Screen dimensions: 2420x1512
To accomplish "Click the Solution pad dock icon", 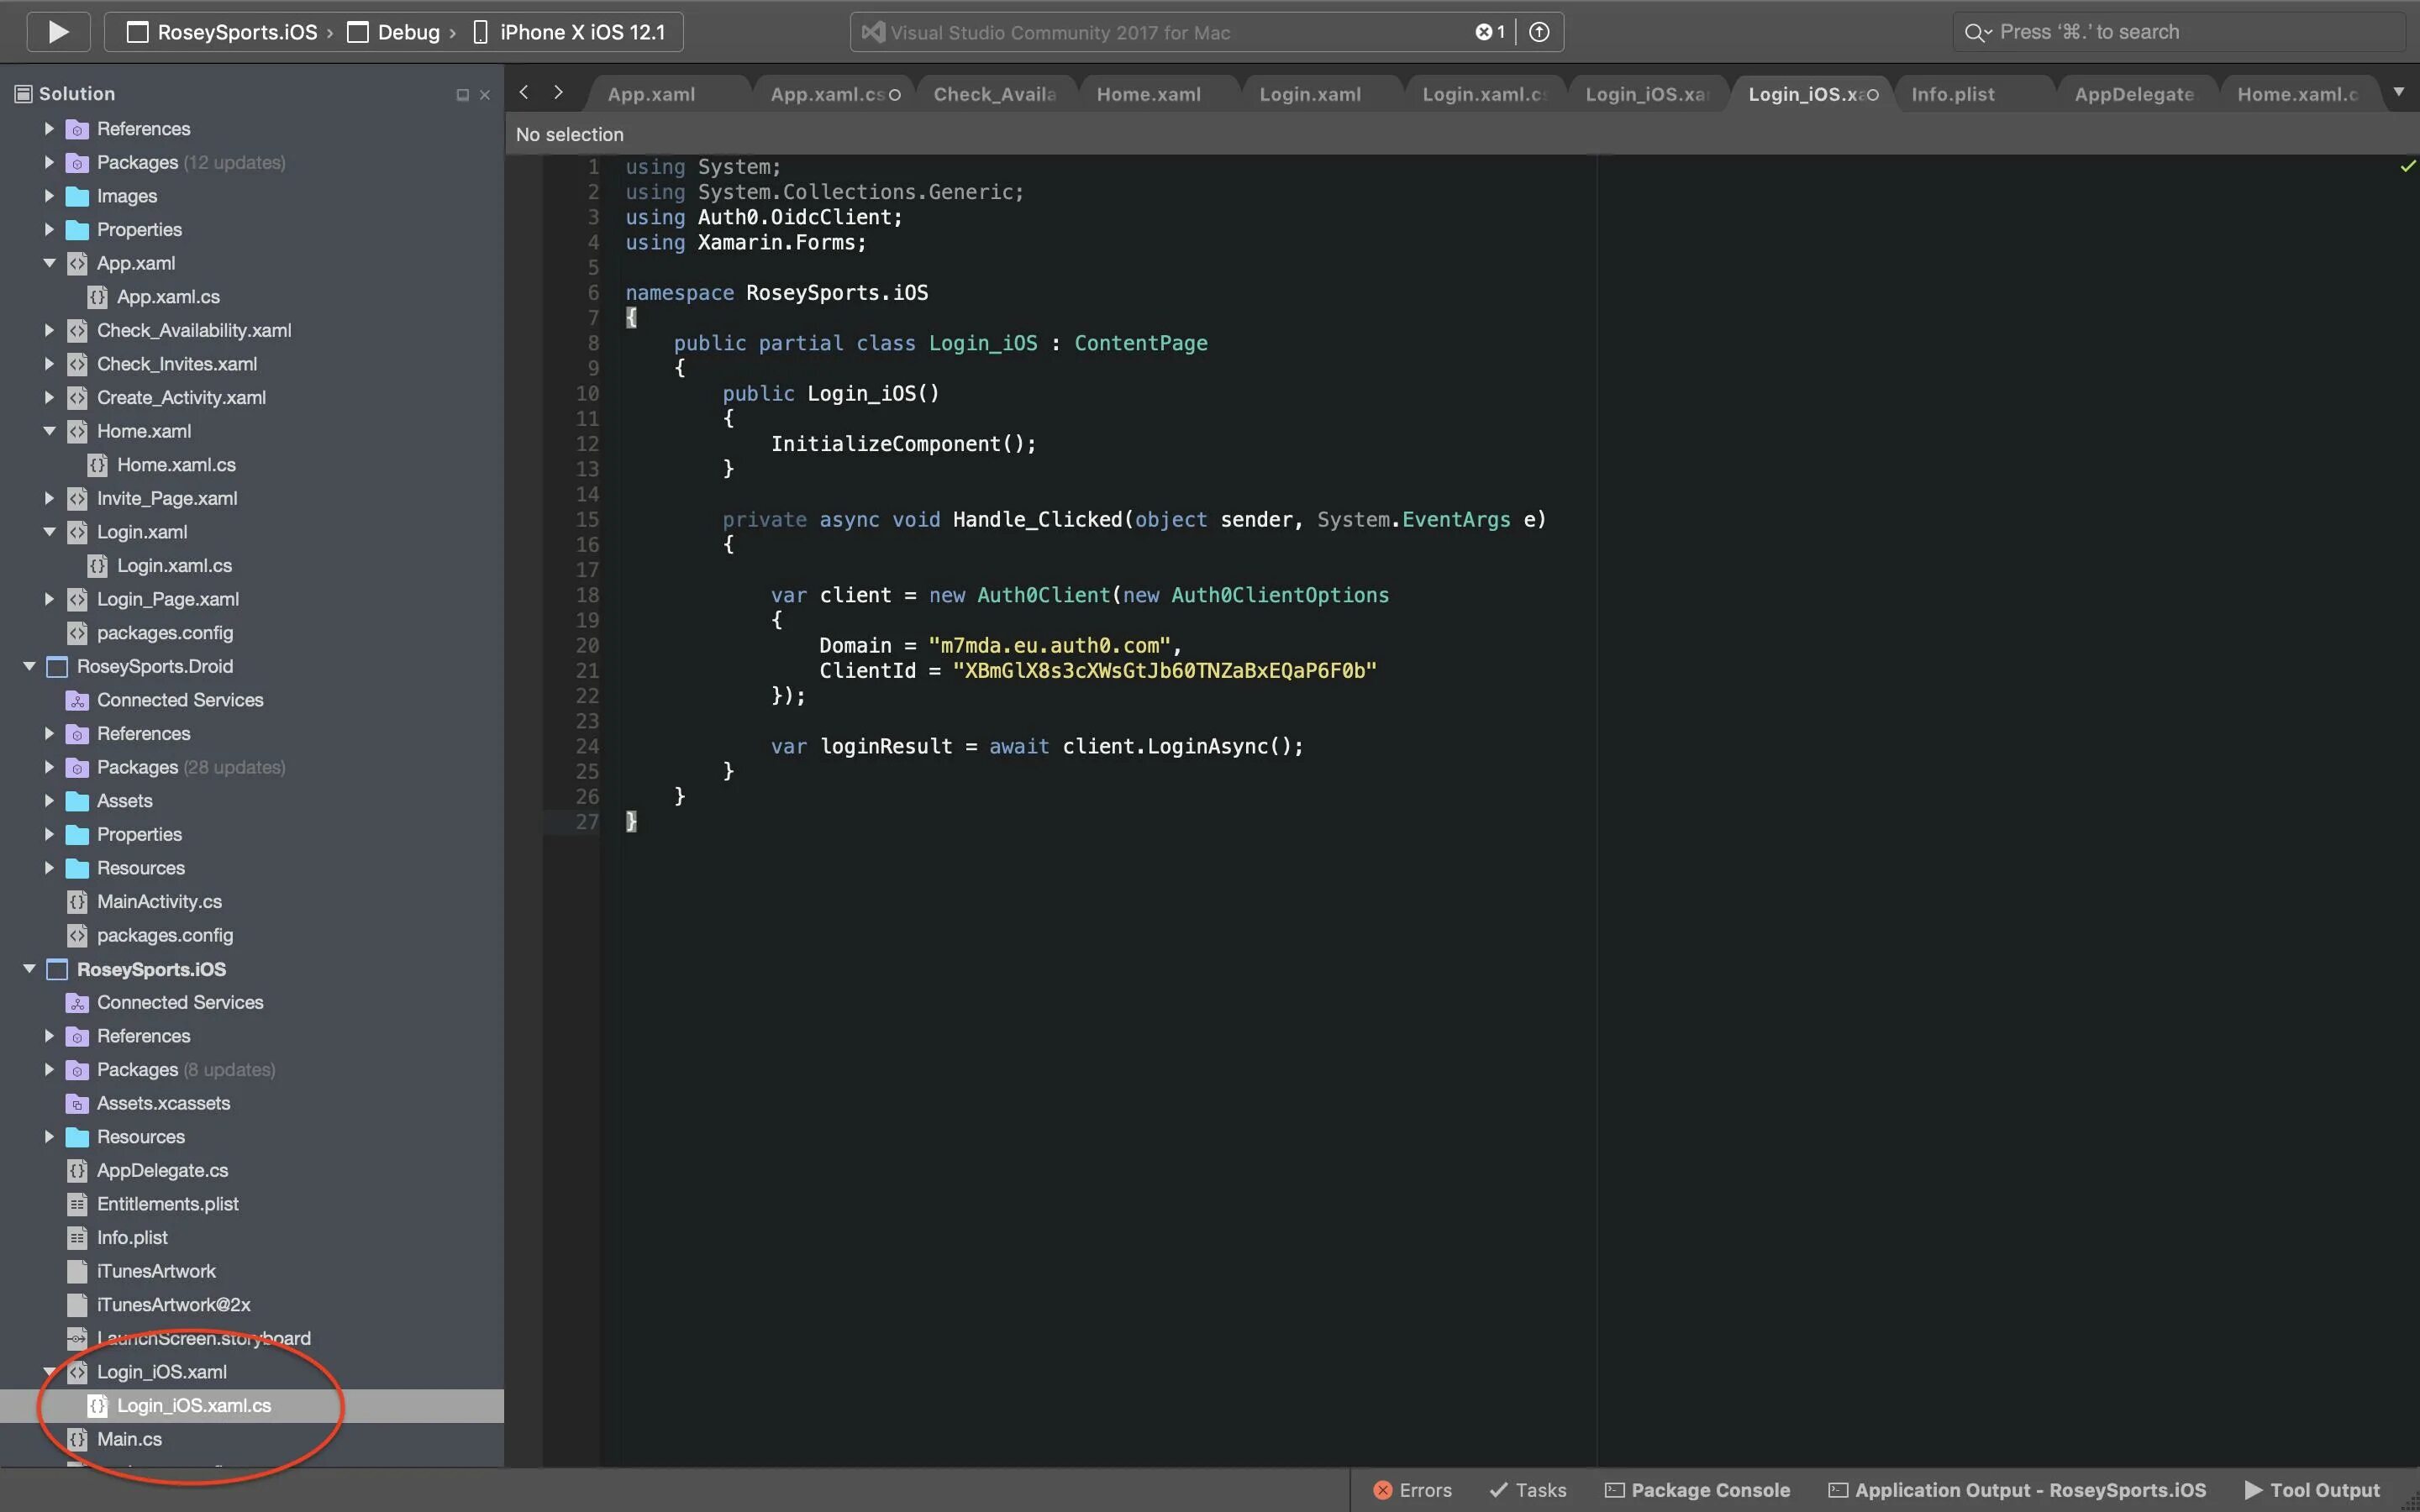I will [x=462, y=95].
